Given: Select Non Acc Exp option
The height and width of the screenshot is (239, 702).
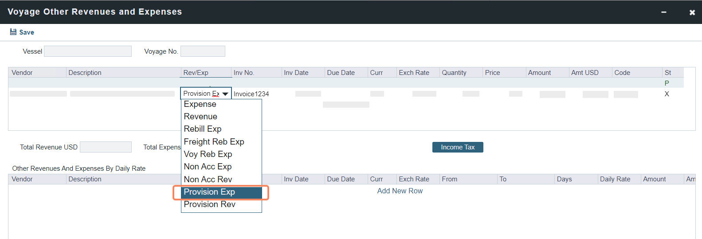Looking at the screenshot, I should pyautogui.click(x=208, y=167).
